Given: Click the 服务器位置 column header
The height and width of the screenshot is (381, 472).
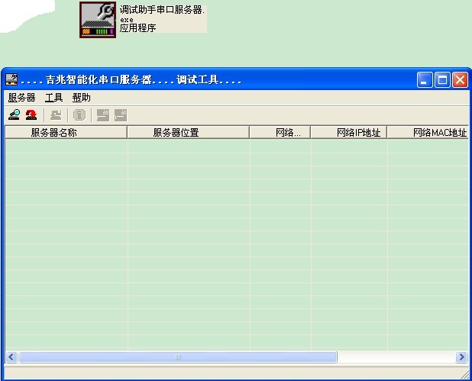Looking at the screenshot, I should pos(188,132).
